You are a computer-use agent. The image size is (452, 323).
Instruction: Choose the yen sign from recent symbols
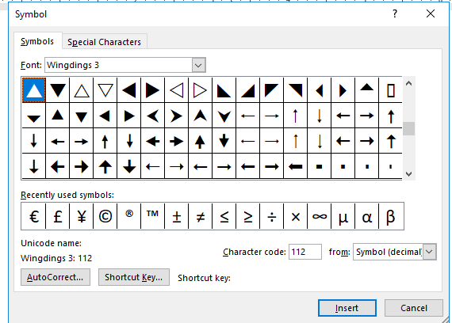pyautogui.click(x=82, y=216)
